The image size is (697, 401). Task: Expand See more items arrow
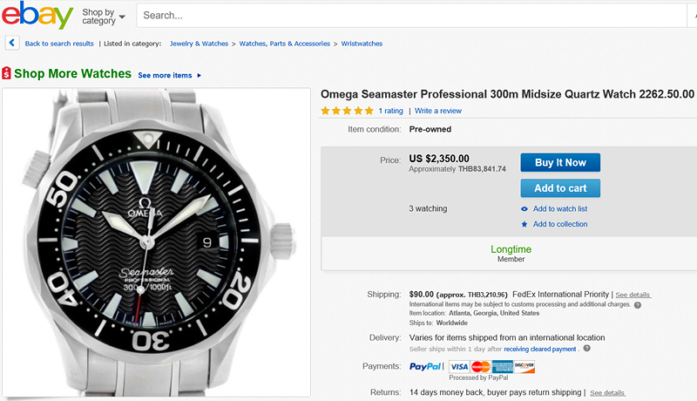pos(200,76)
